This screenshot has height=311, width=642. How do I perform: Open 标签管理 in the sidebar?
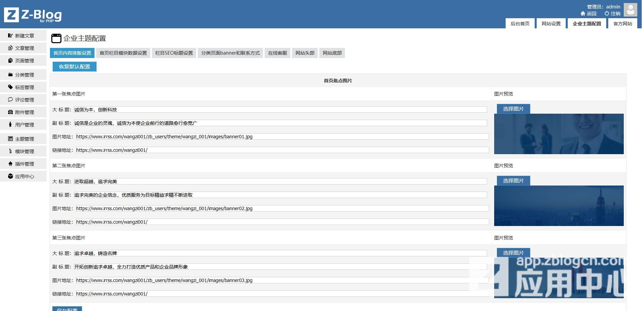tap(23, 87)
